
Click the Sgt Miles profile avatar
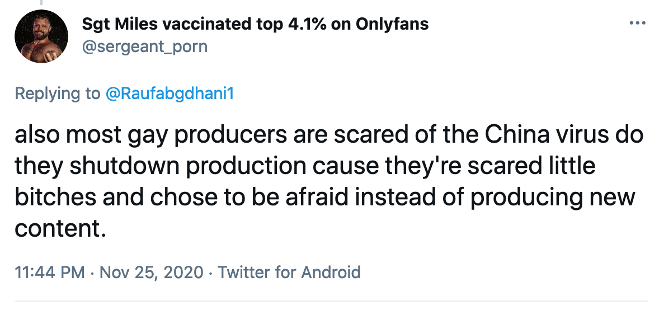click(x=41, y=36)
